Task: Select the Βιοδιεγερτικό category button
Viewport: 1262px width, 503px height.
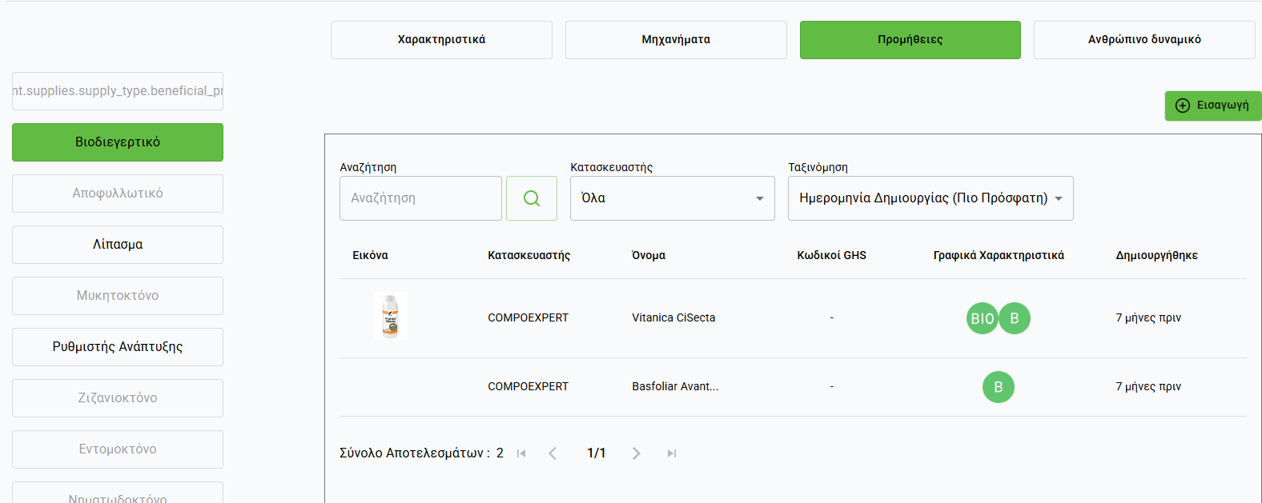Action: click(x=118, y=142)
